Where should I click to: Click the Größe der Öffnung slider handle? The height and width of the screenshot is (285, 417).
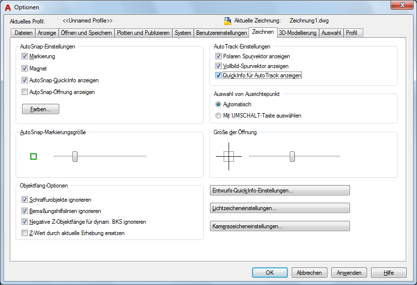[292, 156]
